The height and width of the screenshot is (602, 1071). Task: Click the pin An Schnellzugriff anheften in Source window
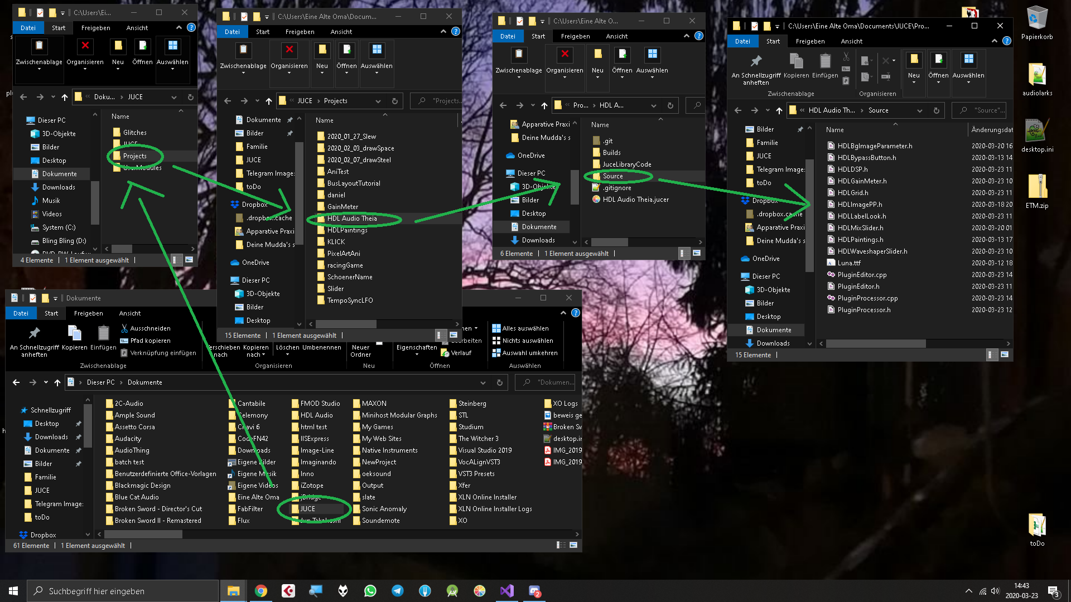755,61
